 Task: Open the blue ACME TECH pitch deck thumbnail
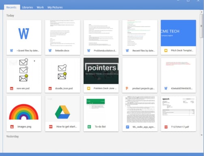(x=178, y=33)
